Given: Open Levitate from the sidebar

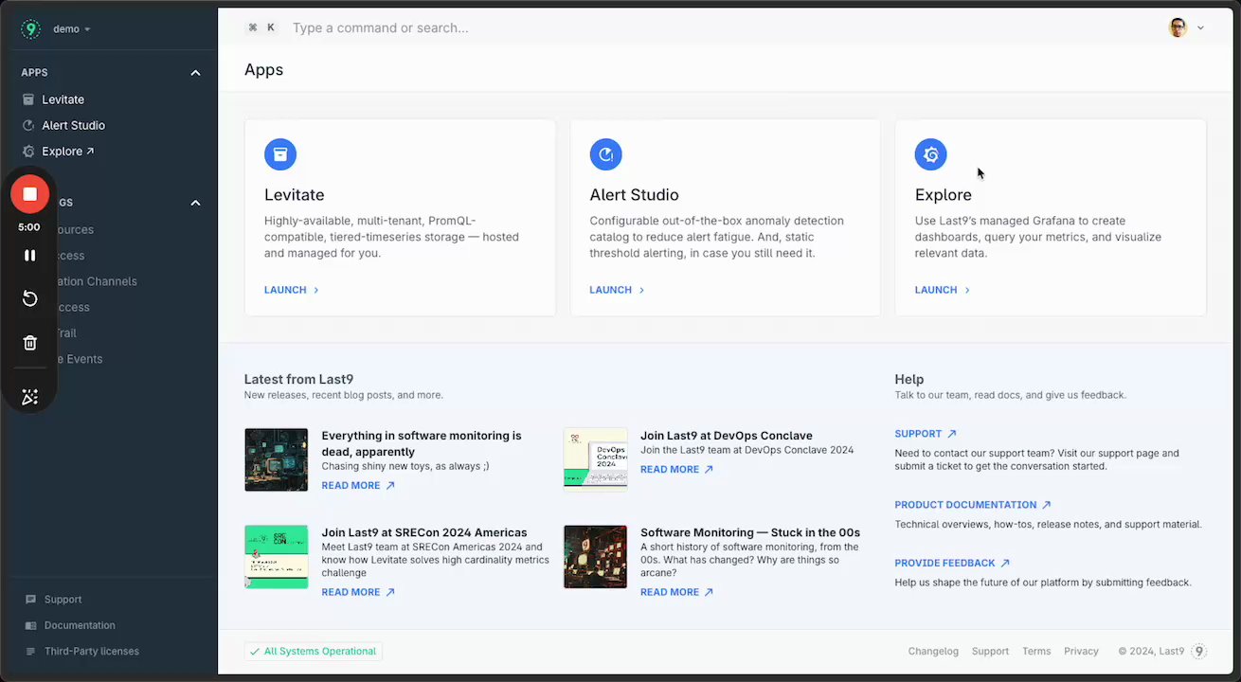Looking at the screenshot, I should (63, 99).
